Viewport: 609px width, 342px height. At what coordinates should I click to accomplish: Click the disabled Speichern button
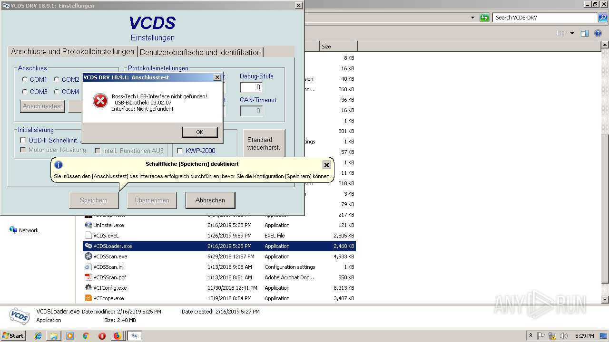click(94, 200)
